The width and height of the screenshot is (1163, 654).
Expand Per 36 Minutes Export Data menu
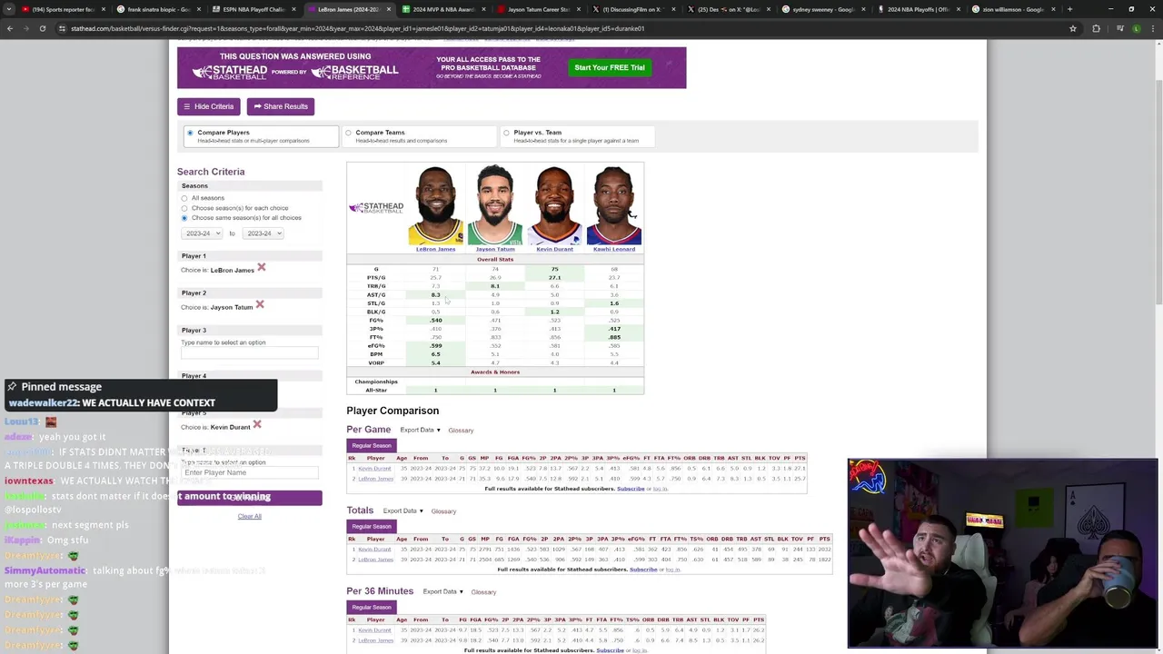442,592
